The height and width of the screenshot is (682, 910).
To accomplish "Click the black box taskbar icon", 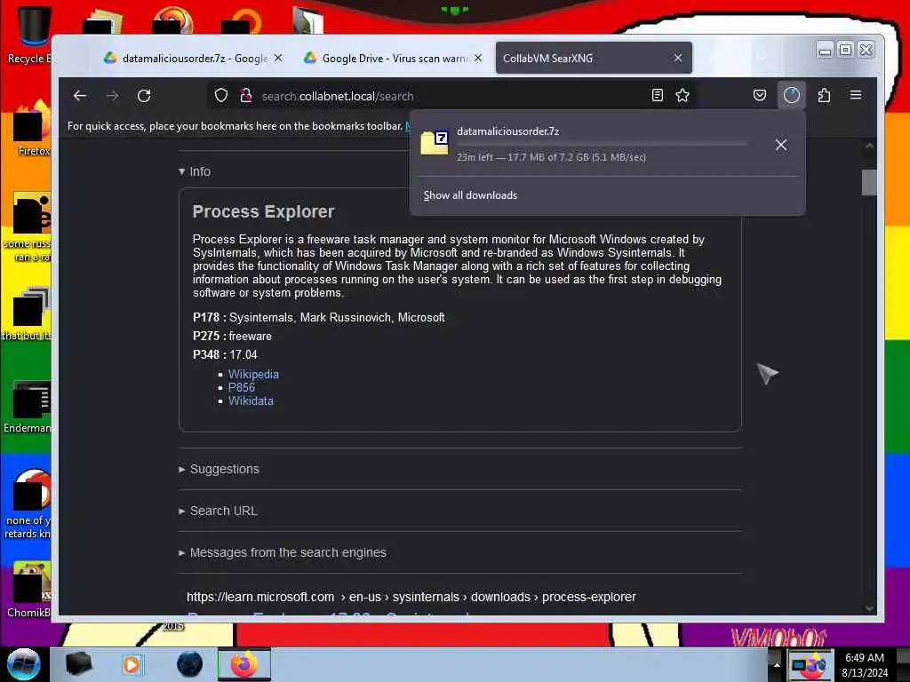I will click(x=78, y=664).
